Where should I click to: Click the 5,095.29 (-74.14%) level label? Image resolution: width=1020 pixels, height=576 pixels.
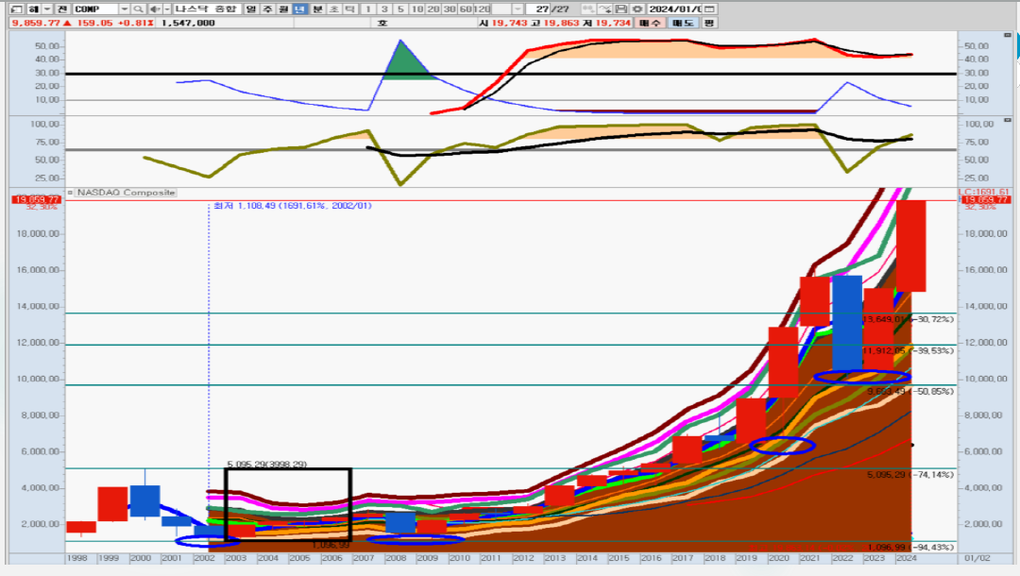tap(910, 475)
